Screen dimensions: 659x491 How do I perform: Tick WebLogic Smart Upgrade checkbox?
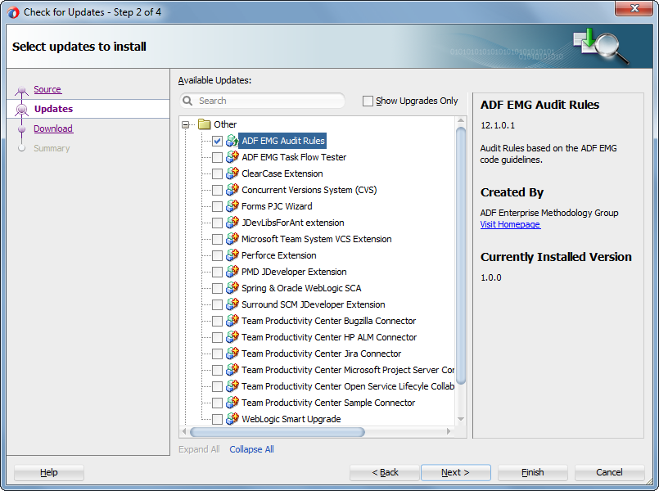click(217, 420)
